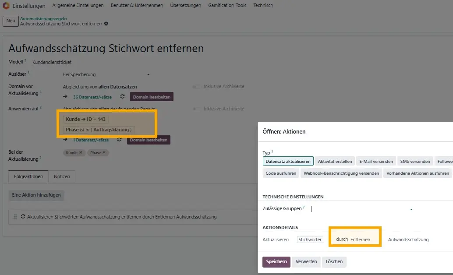Save the action with Speichern
Image resolution: width=453 pixels, height=275 pixels.
click(x=276, y=262)
